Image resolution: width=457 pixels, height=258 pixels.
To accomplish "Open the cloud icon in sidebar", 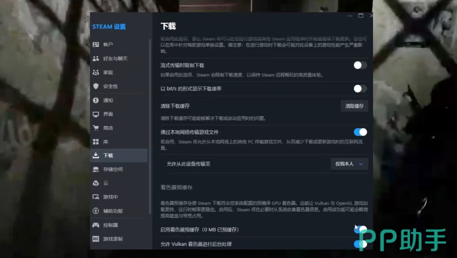I will 96,183.
